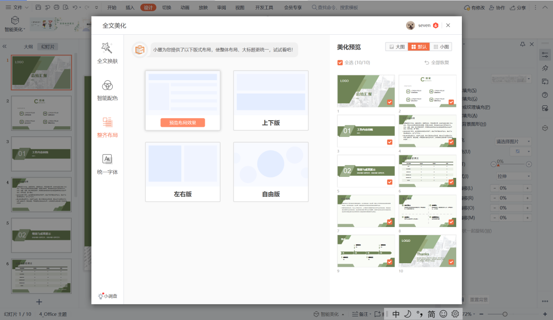The image size is (553, 320).
Task: Click the 全部恢复 restore all icon
Action: pyautogui.click(x=427, y=62)
